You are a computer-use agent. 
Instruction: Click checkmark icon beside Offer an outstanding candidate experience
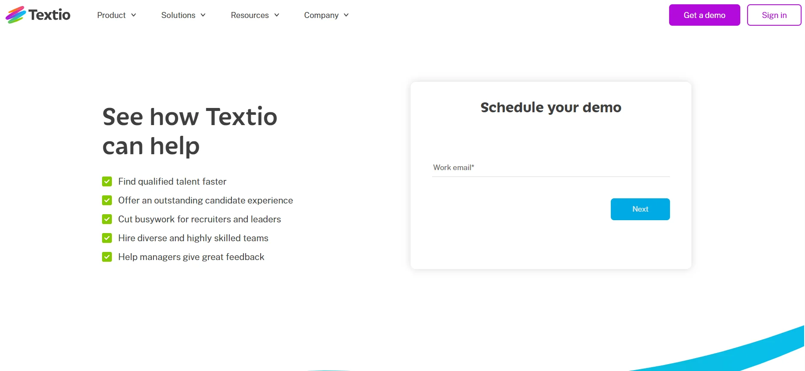coord(107,200)
